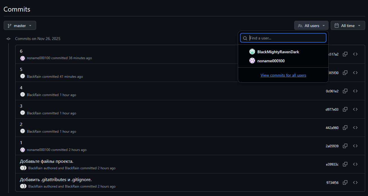Open the All time date filter
This screenshot has width=368, height=196.
pos(348,26)
